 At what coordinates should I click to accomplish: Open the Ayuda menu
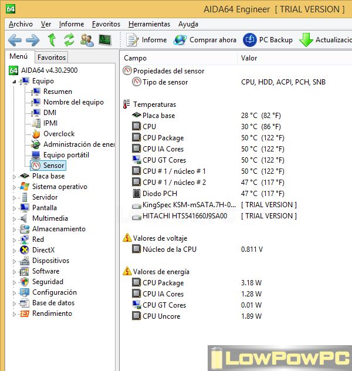point(188,24)
